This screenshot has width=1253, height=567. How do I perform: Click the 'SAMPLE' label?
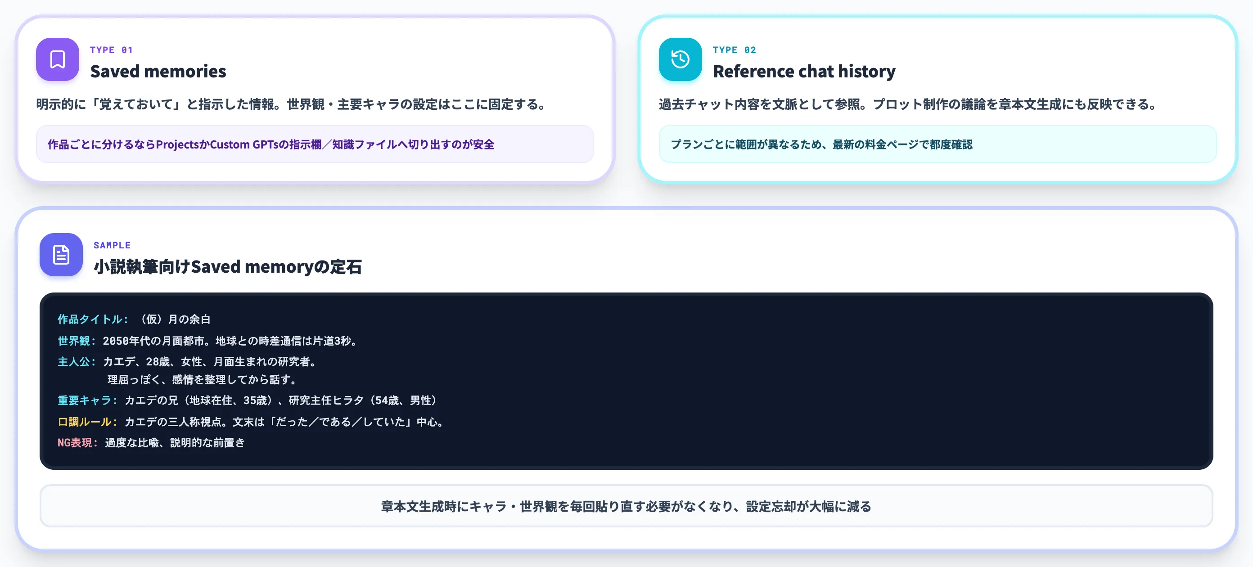click(x=112, y=245)
